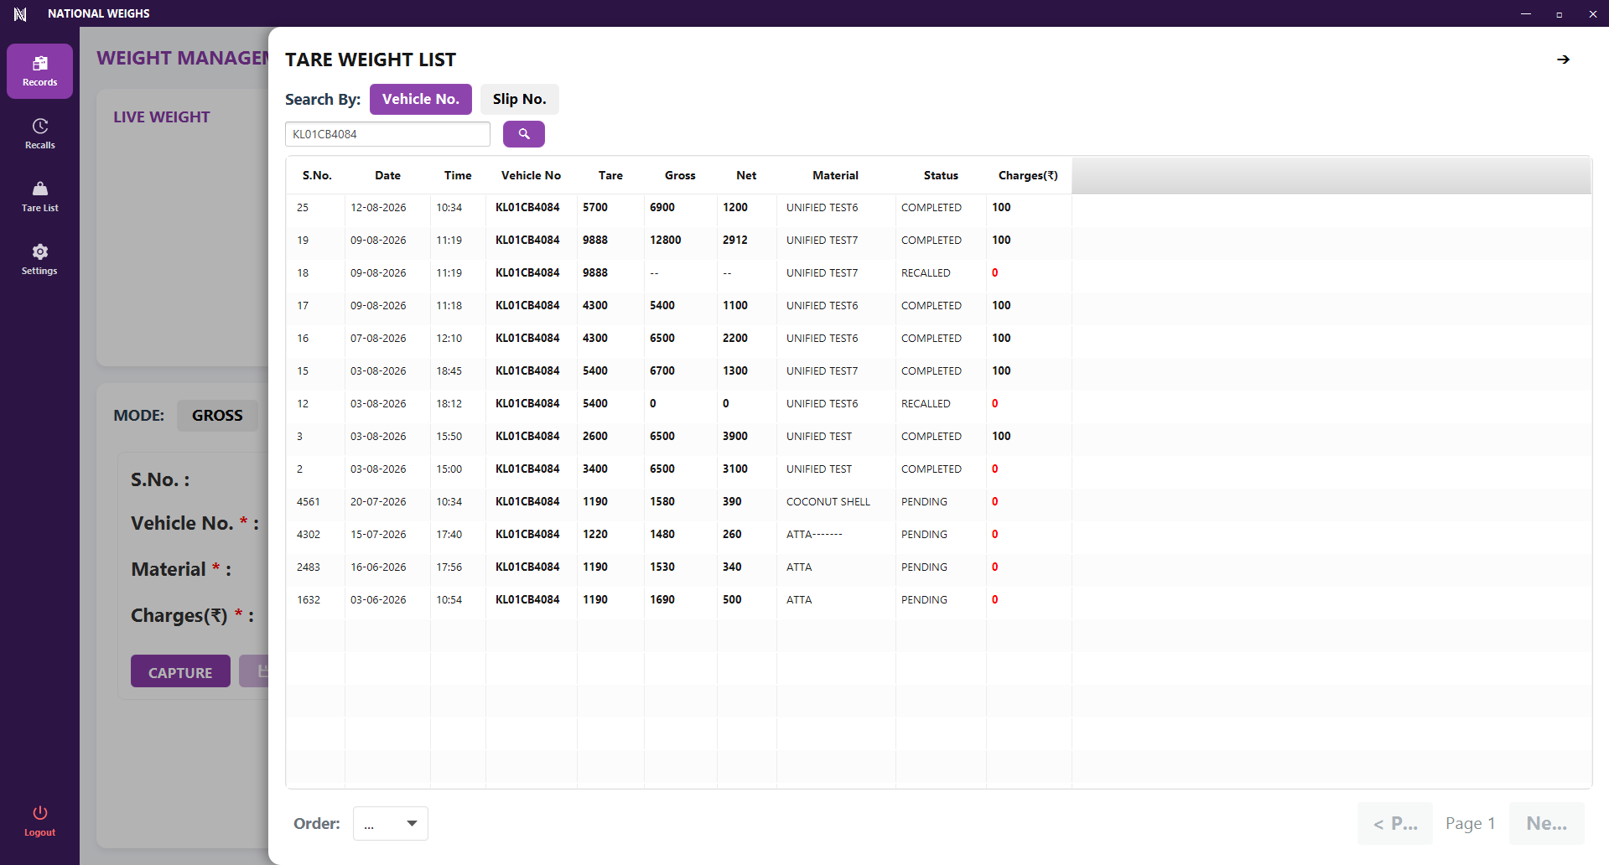Close panel with the right arrow icon
1609x865 pixels.
coord(1563,60)
